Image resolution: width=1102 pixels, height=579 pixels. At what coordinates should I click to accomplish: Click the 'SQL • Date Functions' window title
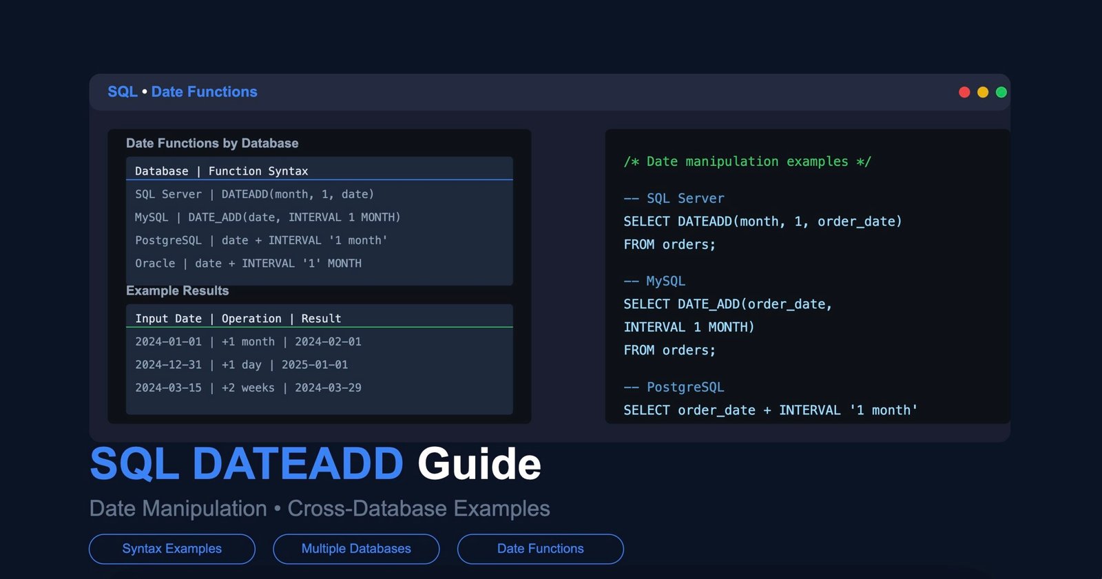(x=183, y=92)
